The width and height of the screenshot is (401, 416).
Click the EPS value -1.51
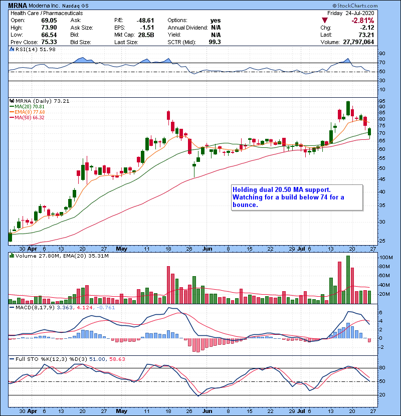(147, 28)
